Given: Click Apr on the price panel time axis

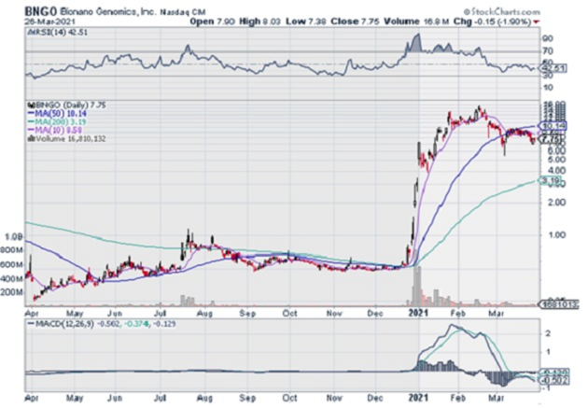Looking at the screenshot, I should (x=33, y=313).
